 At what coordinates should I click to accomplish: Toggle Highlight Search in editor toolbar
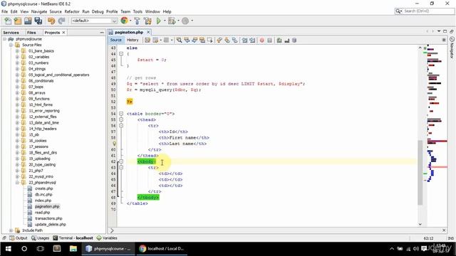(x=202, y=41)
